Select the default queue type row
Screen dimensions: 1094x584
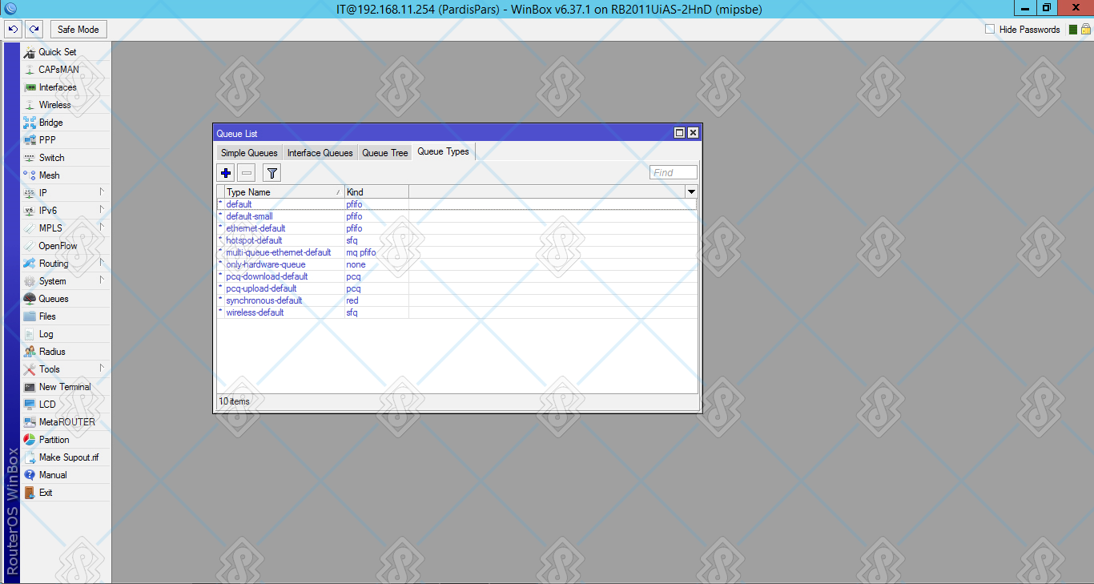point(457,204)
